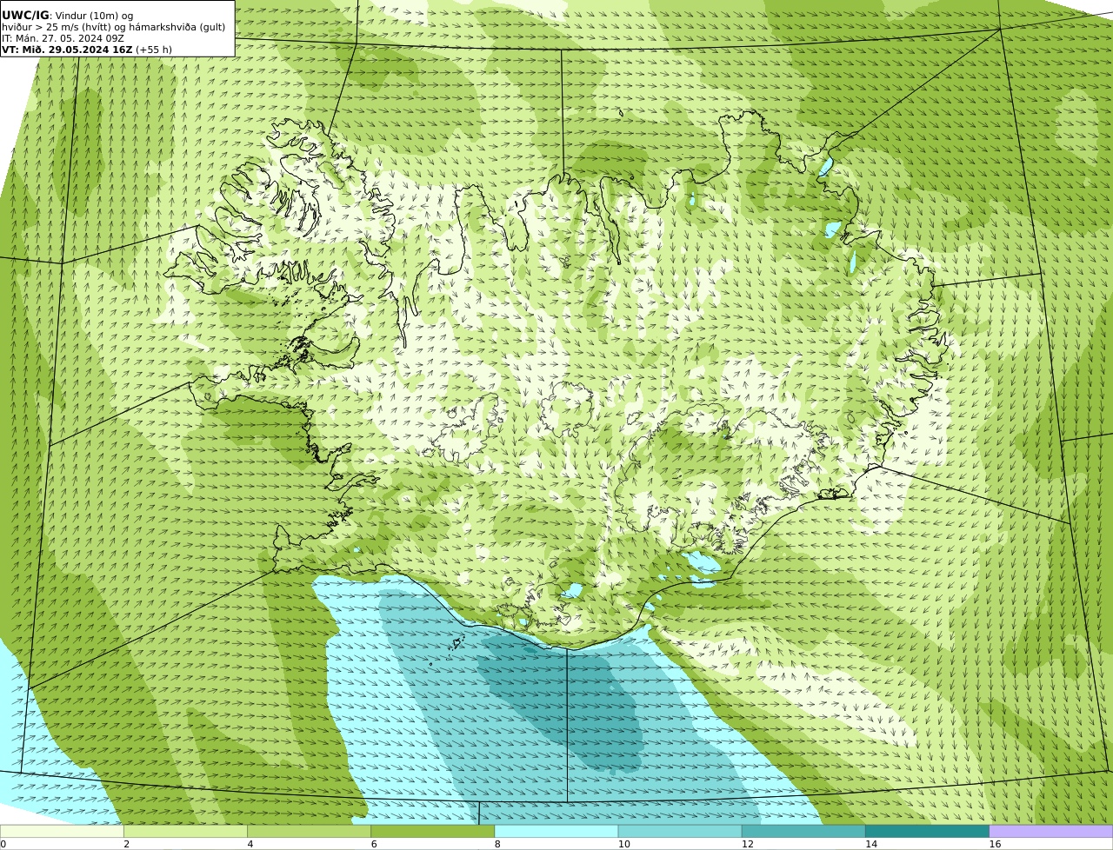Click the "2" label on the wind scale
The image size is (1113, 850).
(x=126, y=844)
